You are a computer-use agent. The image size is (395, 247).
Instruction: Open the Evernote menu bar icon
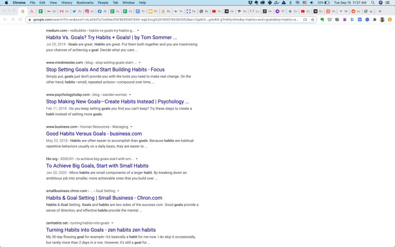256,3
